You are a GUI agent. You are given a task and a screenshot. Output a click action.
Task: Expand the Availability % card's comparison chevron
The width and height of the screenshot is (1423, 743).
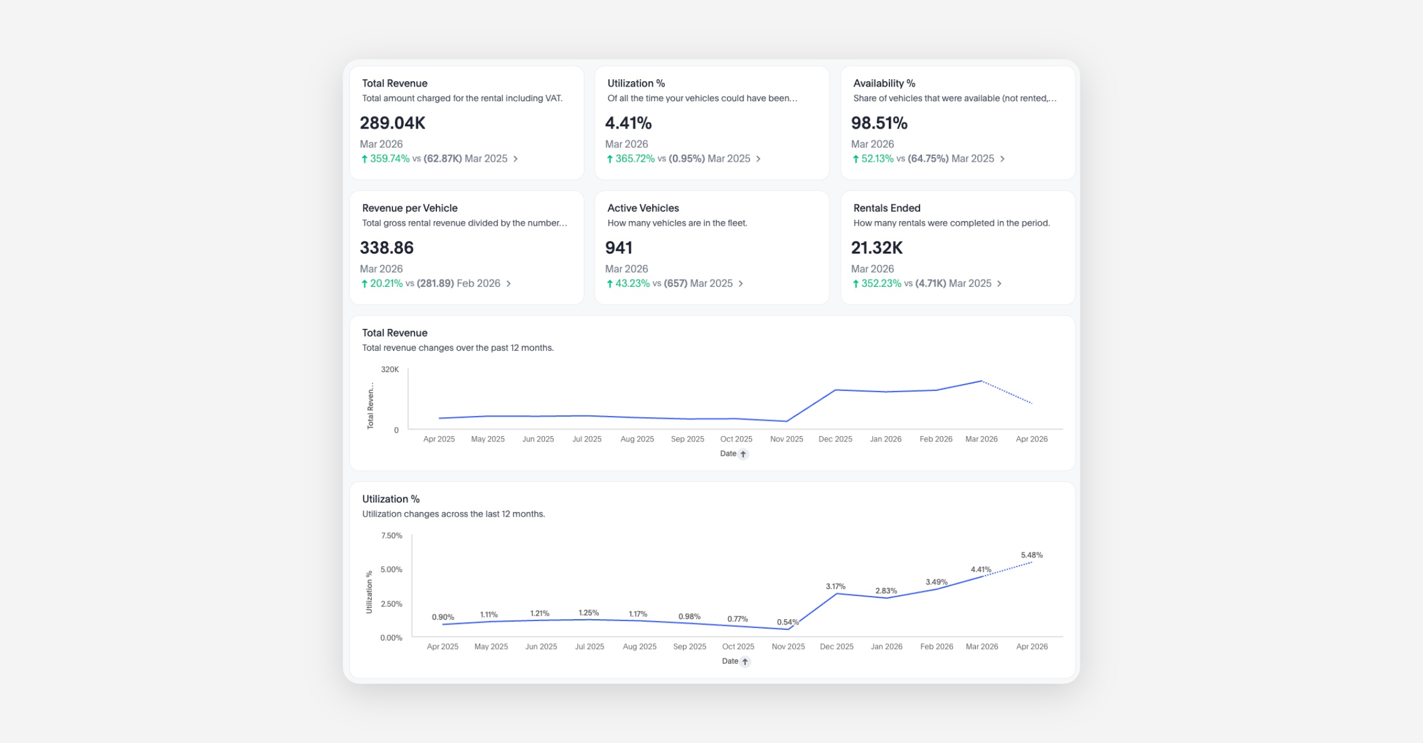click(x=1002, y=159)
